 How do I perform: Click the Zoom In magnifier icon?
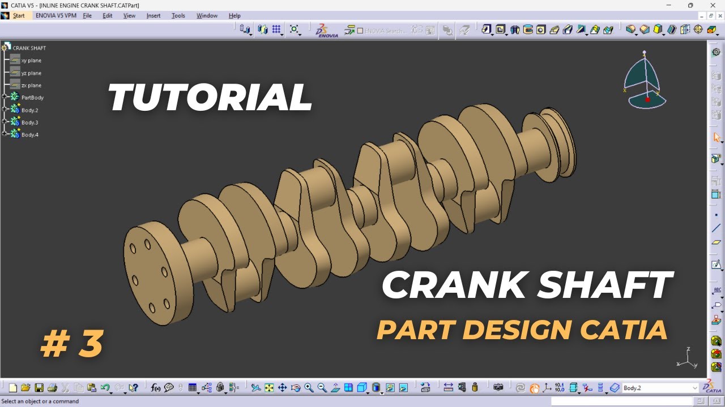(309, 388)
